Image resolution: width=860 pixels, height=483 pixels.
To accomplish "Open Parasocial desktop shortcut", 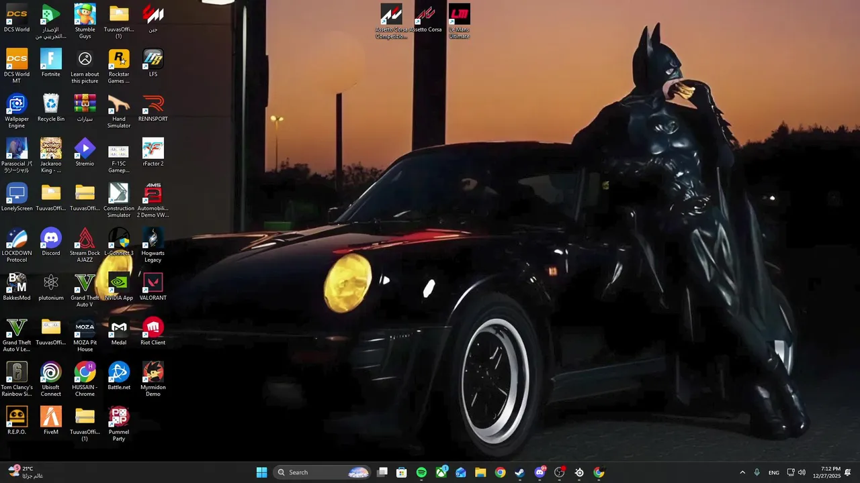I will pos(17,156).
